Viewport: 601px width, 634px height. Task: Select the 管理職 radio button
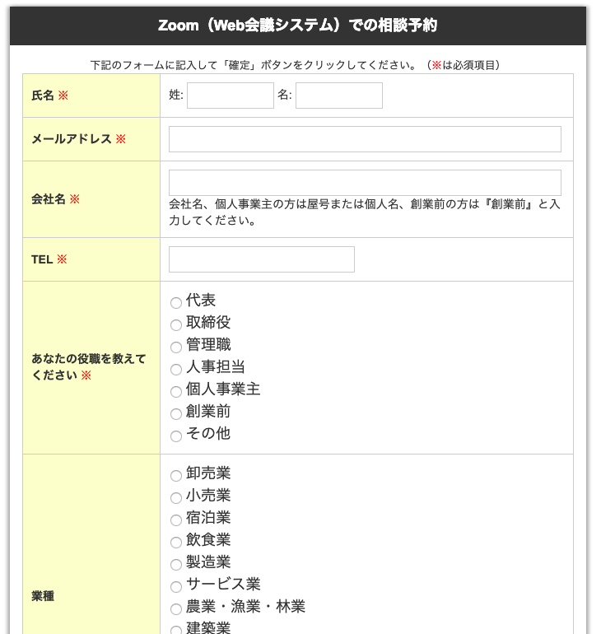tap(176, 347)
